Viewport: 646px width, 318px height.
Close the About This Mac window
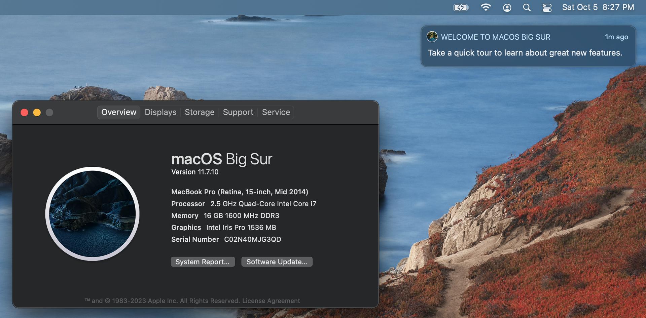(x=24, y=113)
